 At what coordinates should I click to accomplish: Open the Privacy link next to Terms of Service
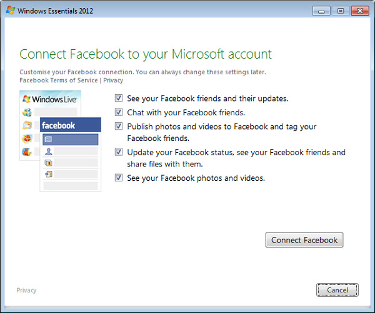[x=113, y=80]
